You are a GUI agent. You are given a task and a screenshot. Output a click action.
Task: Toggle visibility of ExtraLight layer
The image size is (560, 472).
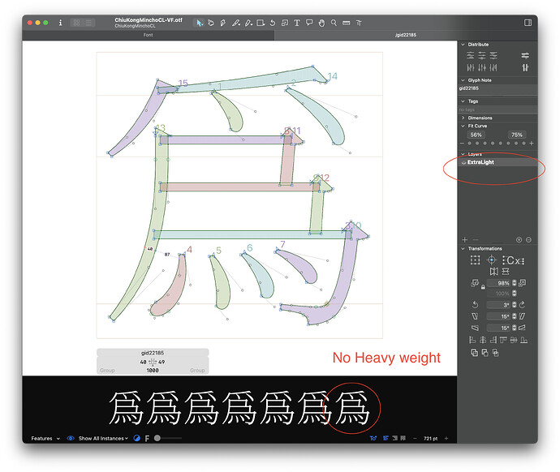(463, 162)
